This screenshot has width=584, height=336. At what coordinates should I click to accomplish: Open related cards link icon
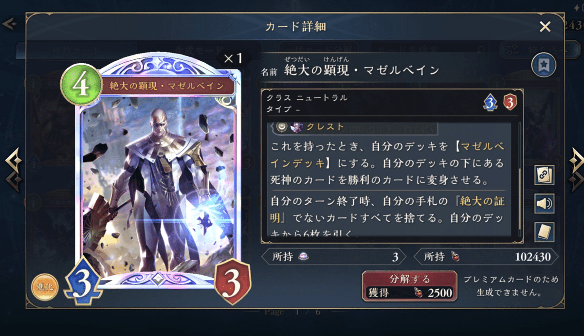pos(545,175)
